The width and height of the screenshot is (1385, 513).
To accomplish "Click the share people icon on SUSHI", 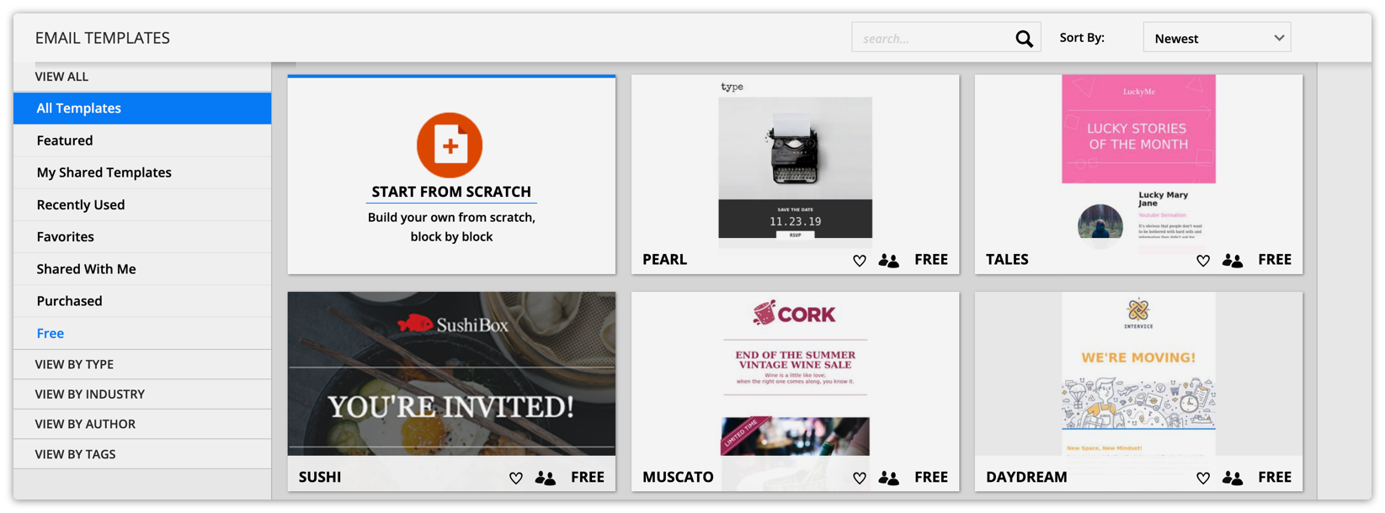I will coord(546,478).
